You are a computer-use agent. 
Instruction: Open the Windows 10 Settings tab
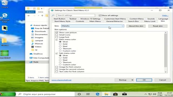pos(90,19)
